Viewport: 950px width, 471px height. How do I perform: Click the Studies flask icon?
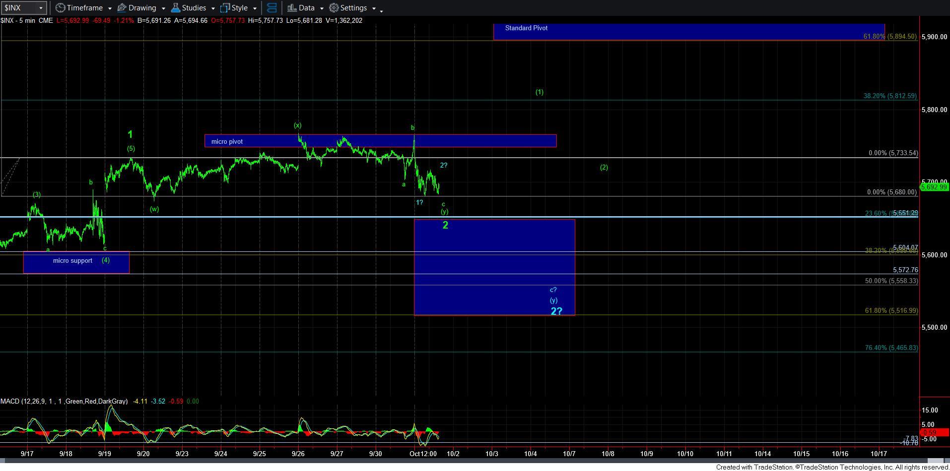coord(175,8)
